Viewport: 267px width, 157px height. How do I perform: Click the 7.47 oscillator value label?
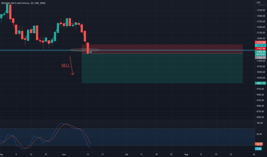(x=258, y=149)
